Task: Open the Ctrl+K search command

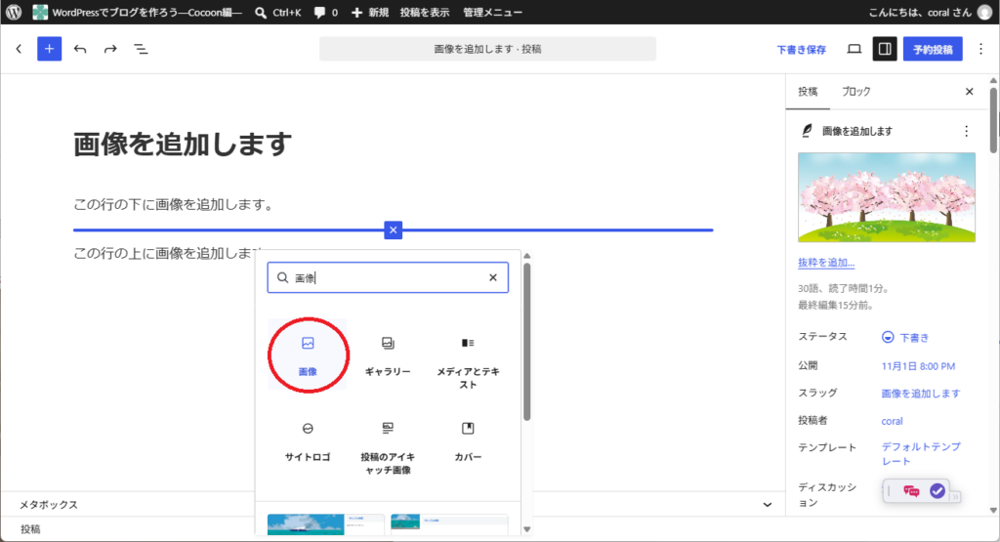Action: click(x=278, y=12)
